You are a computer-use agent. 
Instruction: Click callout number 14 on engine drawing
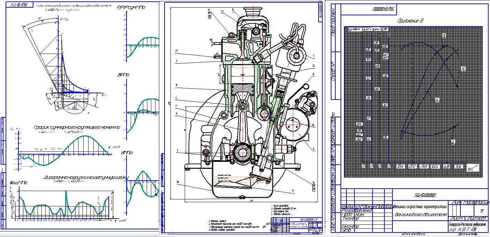point(314,65)
